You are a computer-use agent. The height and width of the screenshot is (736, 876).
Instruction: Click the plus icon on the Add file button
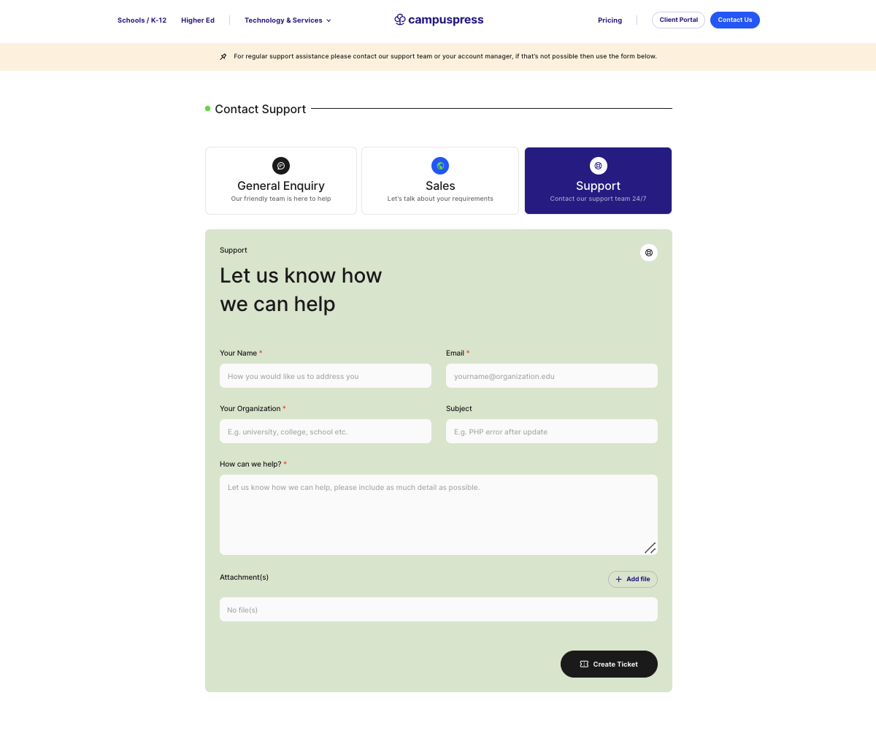tap(618, 578)
